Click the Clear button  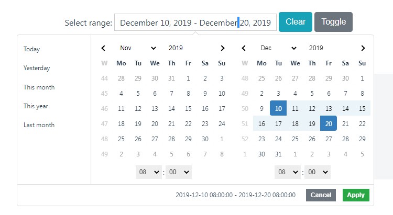pyautogui.click(x=296, y=22)
